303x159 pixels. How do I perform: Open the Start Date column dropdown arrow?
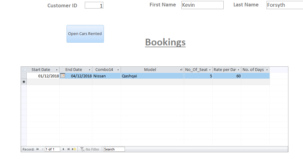[x=57, y=70]
